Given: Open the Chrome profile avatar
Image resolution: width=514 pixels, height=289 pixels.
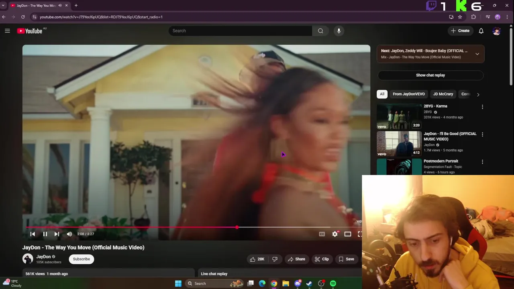Looking at the screenshot, I should click(x=498, y=17).
